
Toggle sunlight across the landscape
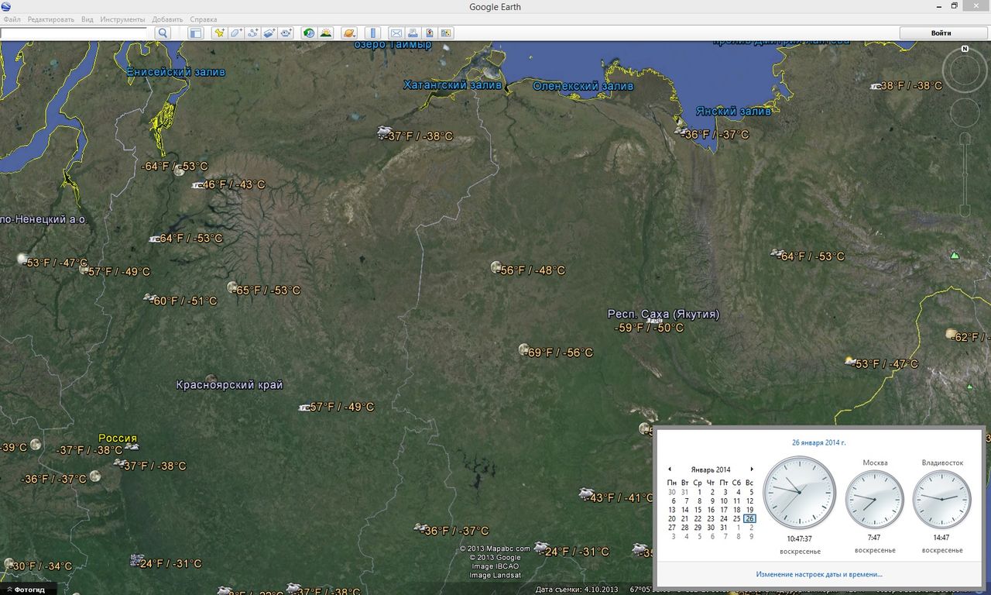326,33
